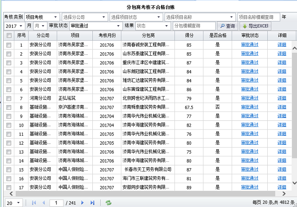Go to first page of results
297x207 pixels.
pos(34,203)
